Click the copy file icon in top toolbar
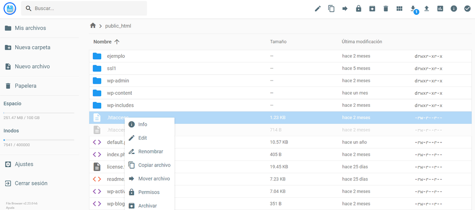This screenshot has height=210, width=475. pyautogui.click(x=331, y=9)
